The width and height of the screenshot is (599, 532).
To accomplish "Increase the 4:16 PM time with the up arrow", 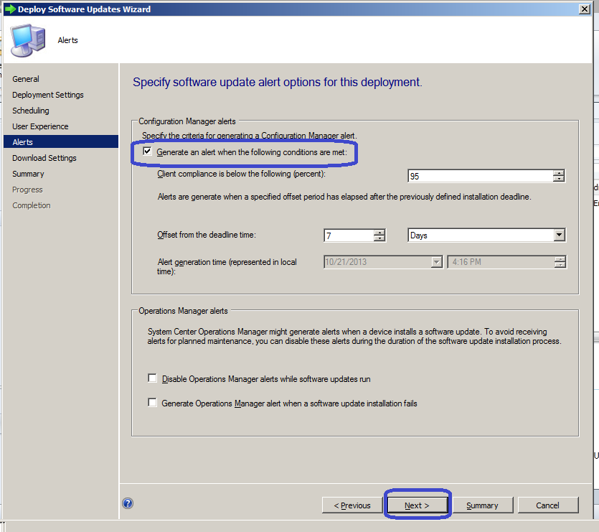I will point(560,259).
